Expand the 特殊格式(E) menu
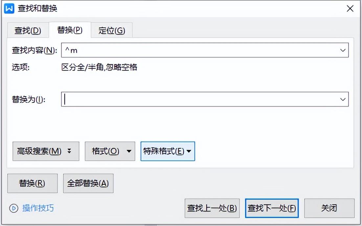This screenshot has height=226, width=362. [x=168, y=151]
